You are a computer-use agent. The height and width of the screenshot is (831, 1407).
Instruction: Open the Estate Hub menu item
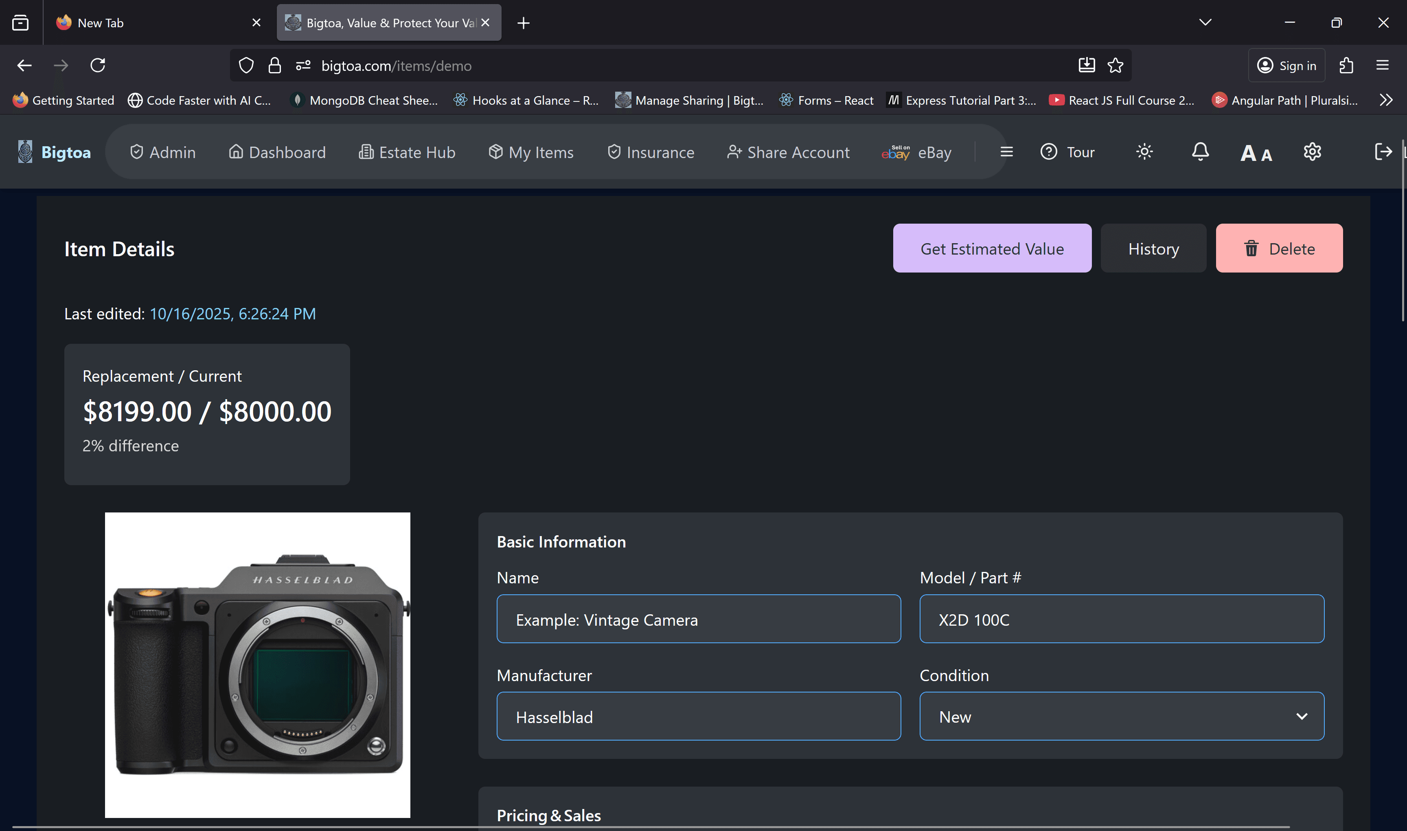pos(407,152)
